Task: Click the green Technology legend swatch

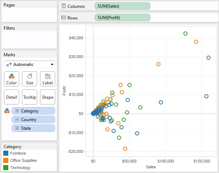Action: (6, 168)
